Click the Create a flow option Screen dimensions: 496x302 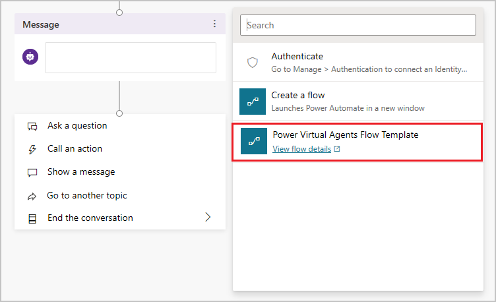(358, 101)
